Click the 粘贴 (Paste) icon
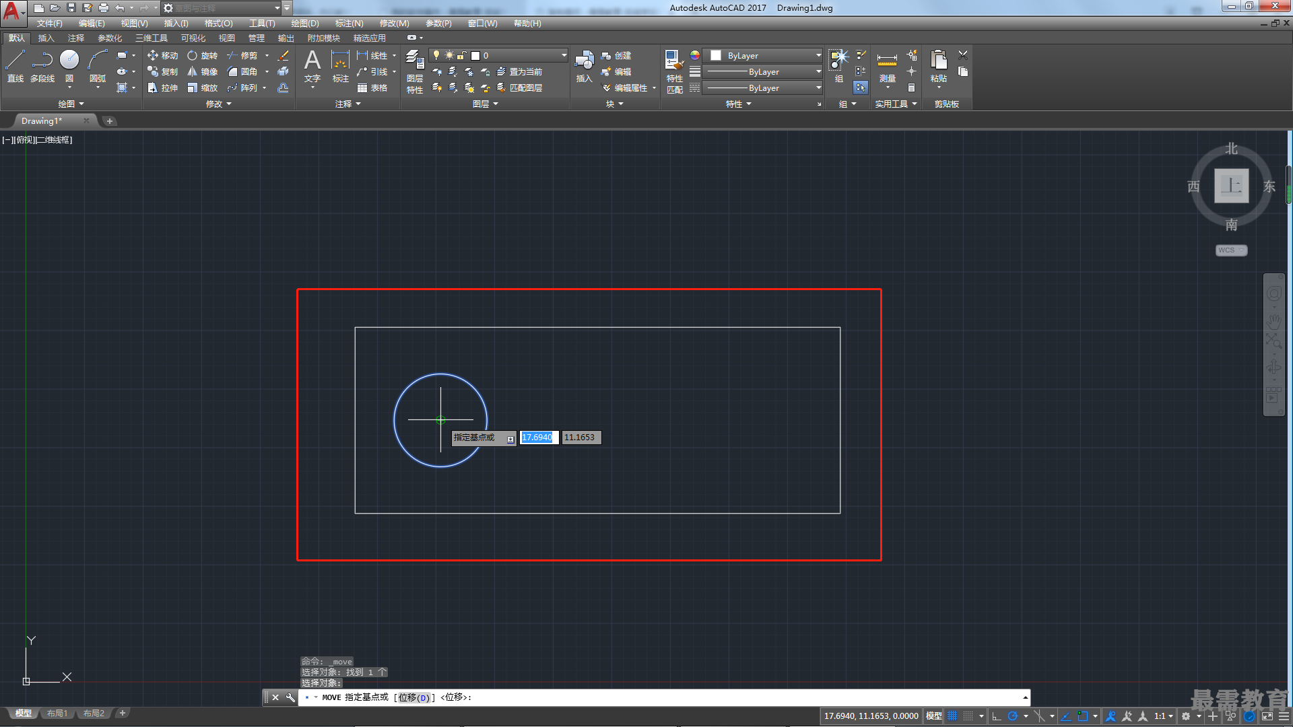Image resolution: width=1293 pixels, height=727 pixels. point(938,67)
